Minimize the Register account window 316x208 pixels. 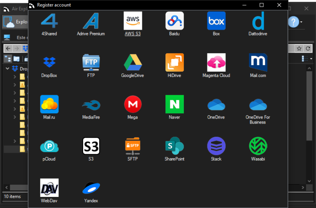coord(244,5)
